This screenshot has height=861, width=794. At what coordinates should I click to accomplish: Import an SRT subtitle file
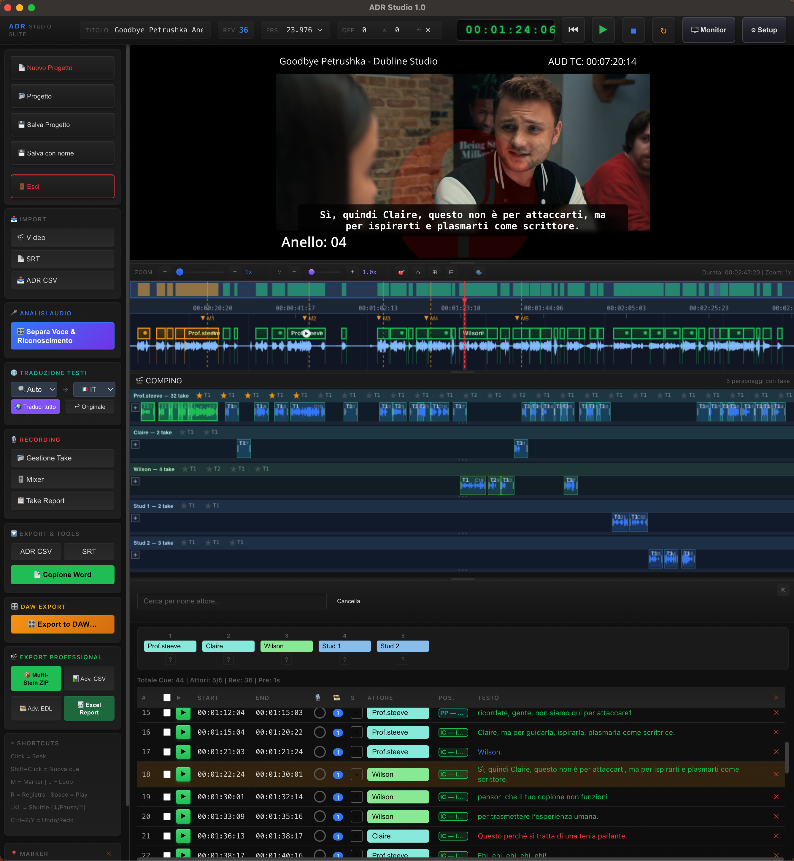coord(63,259)
